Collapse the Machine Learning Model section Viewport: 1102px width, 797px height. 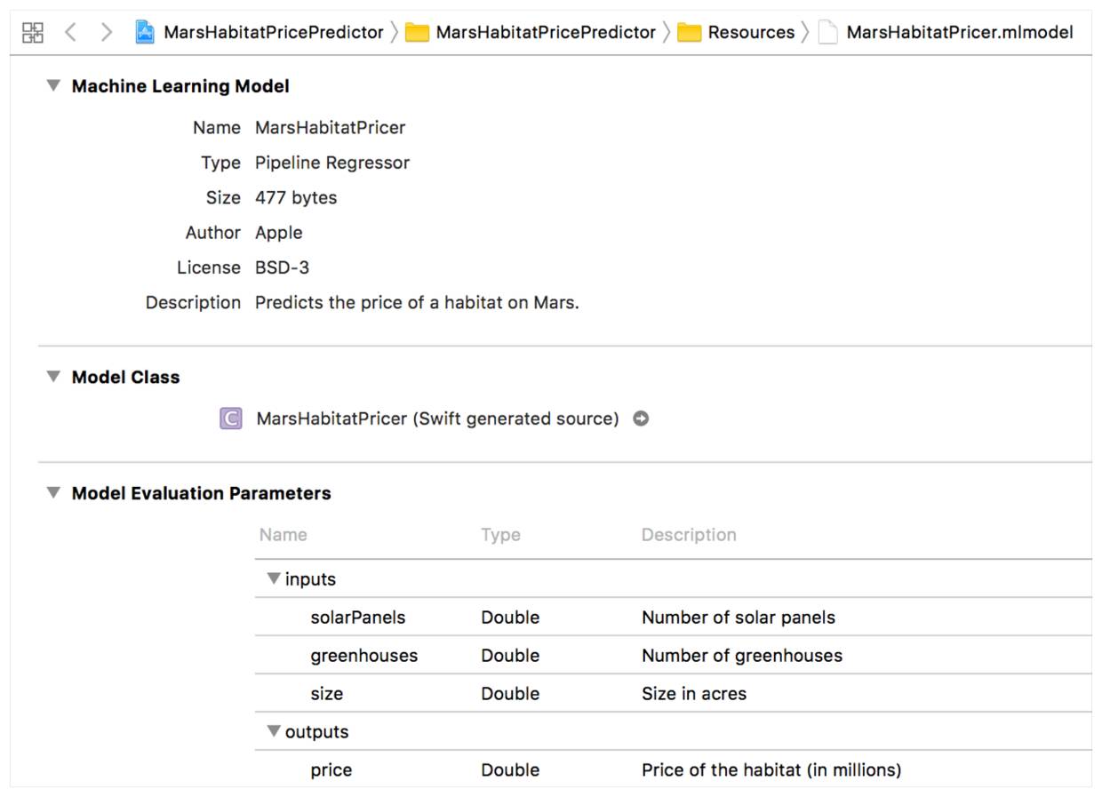pos(53,86)
